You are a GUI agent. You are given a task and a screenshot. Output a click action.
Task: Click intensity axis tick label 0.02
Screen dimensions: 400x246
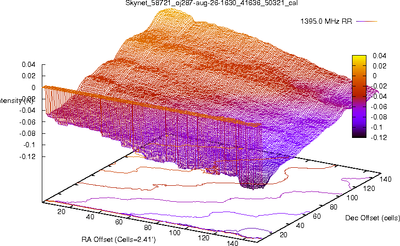(x=28, y=76)
